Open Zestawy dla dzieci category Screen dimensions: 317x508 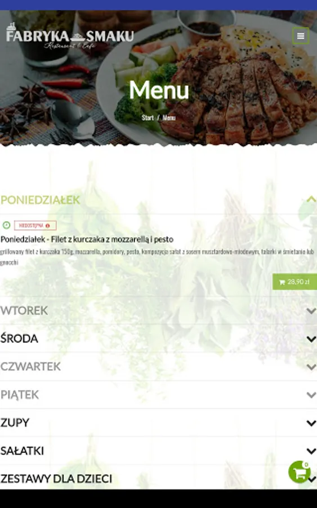point(158,478)
